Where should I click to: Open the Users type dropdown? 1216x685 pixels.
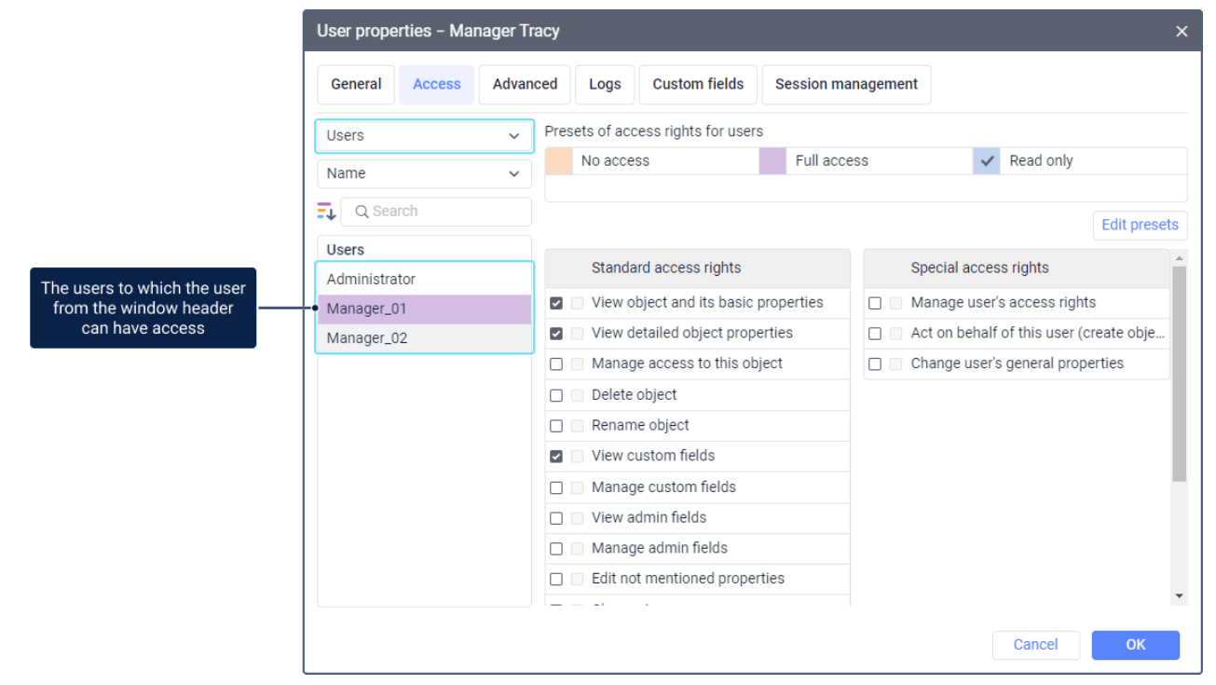pyautogui.click(x=425, y=136)
